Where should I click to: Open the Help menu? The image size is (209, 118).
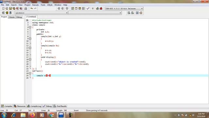tap(65, 5)
